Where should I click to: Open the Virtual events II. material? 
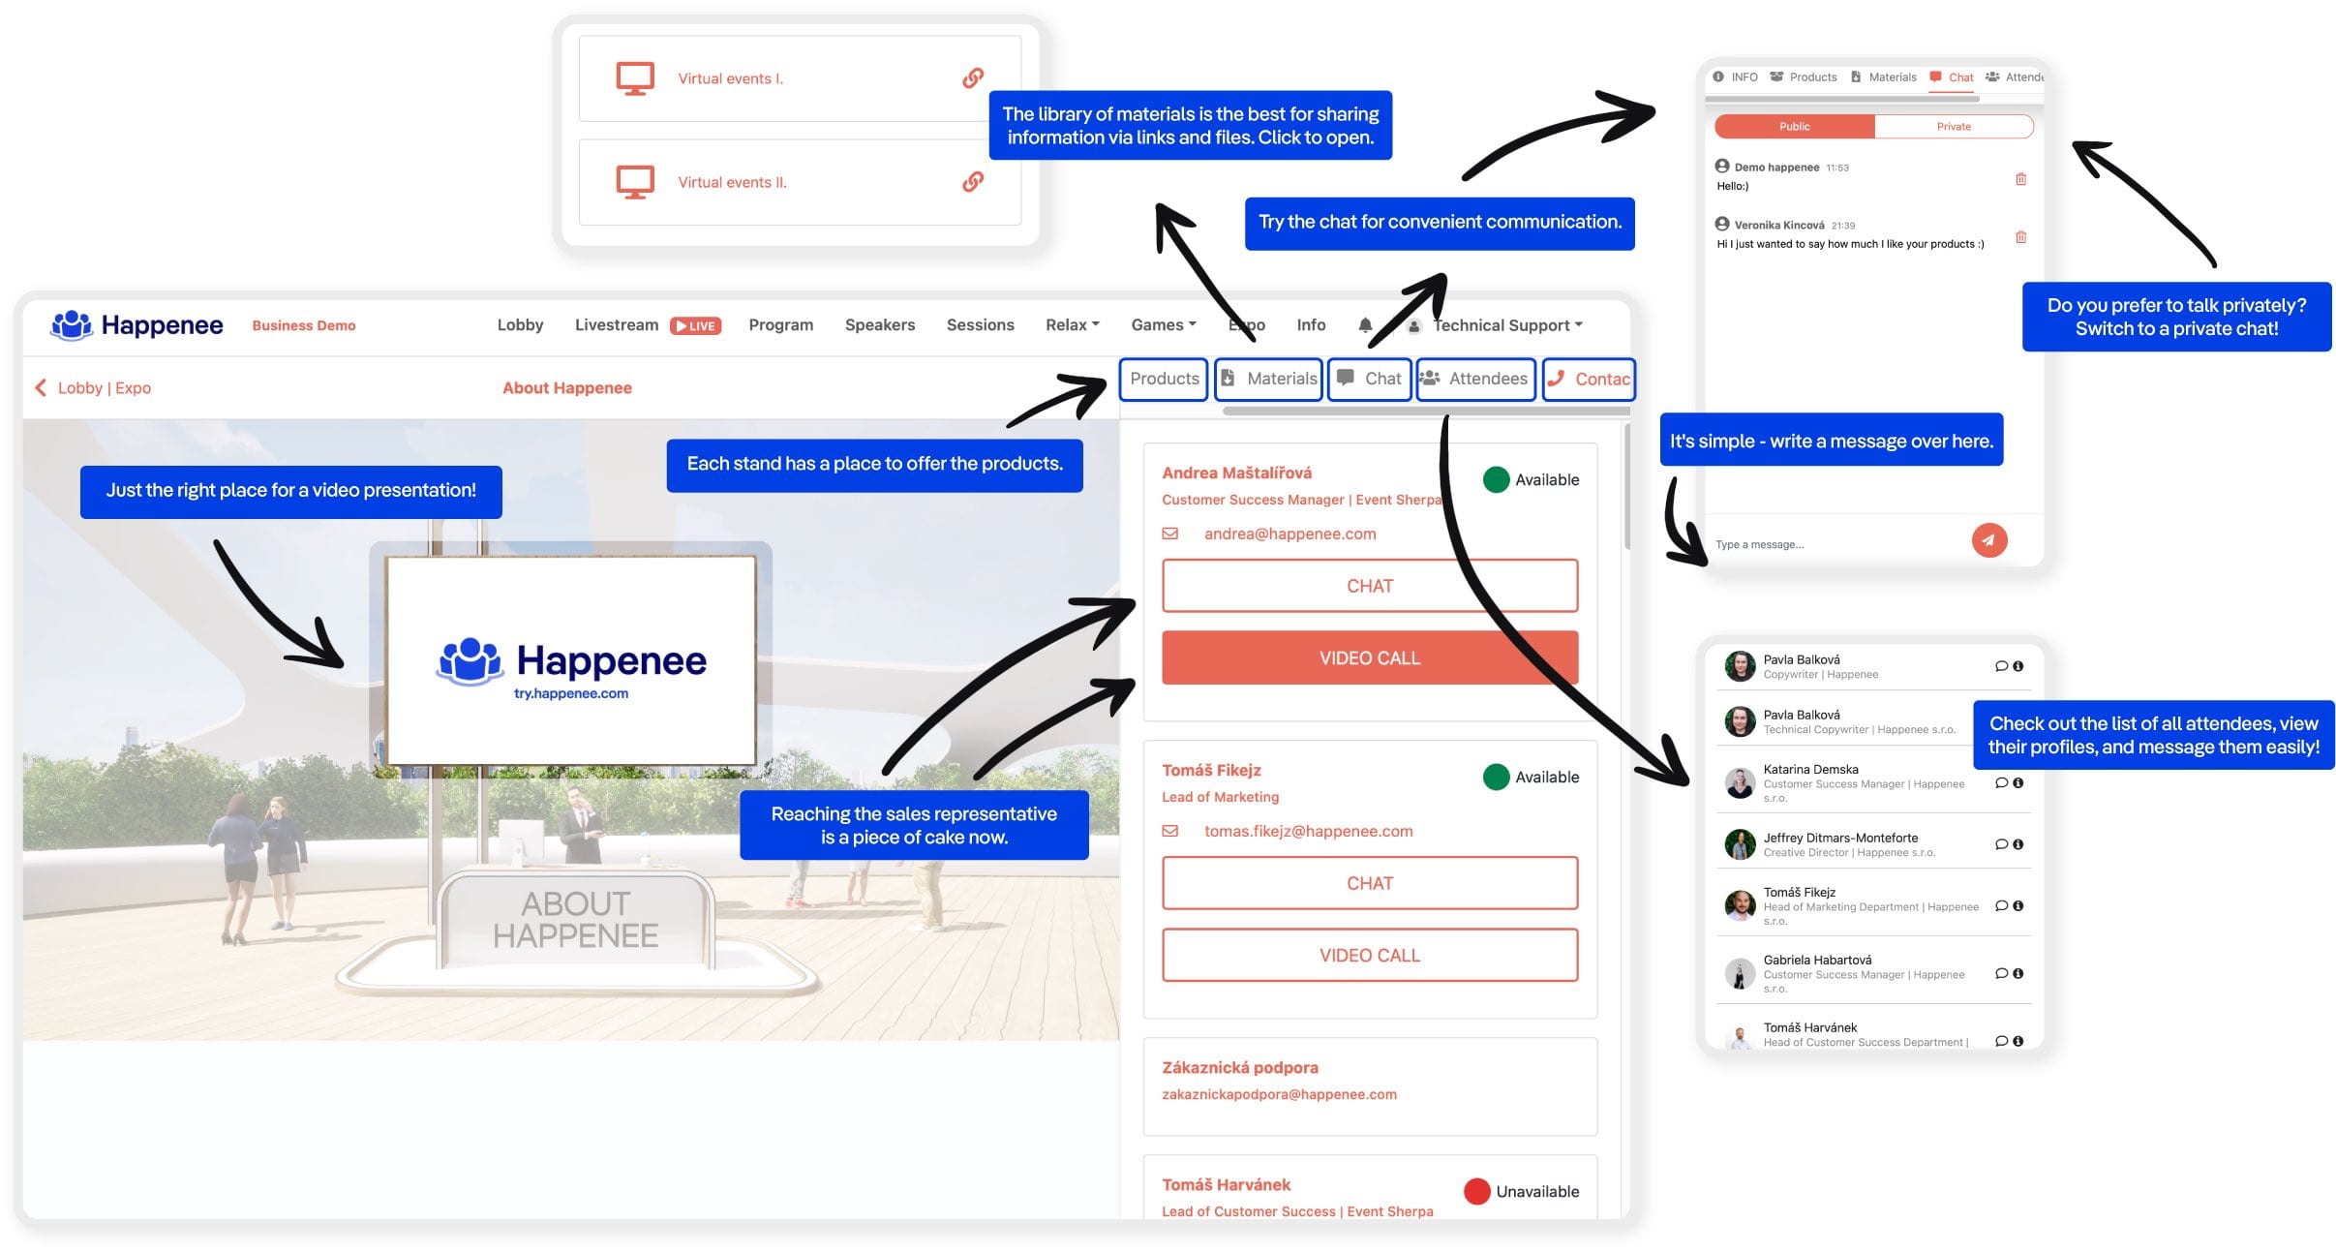pyautogui.click(x=800, y=182)
